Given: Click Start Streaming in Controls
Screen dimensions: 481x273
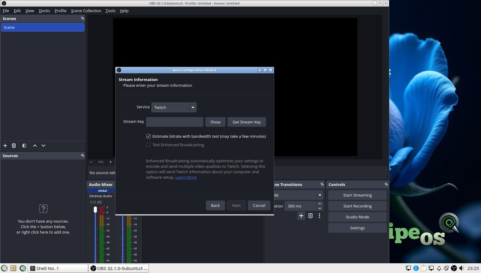Looking at the screenshot, I should (357, 195).
